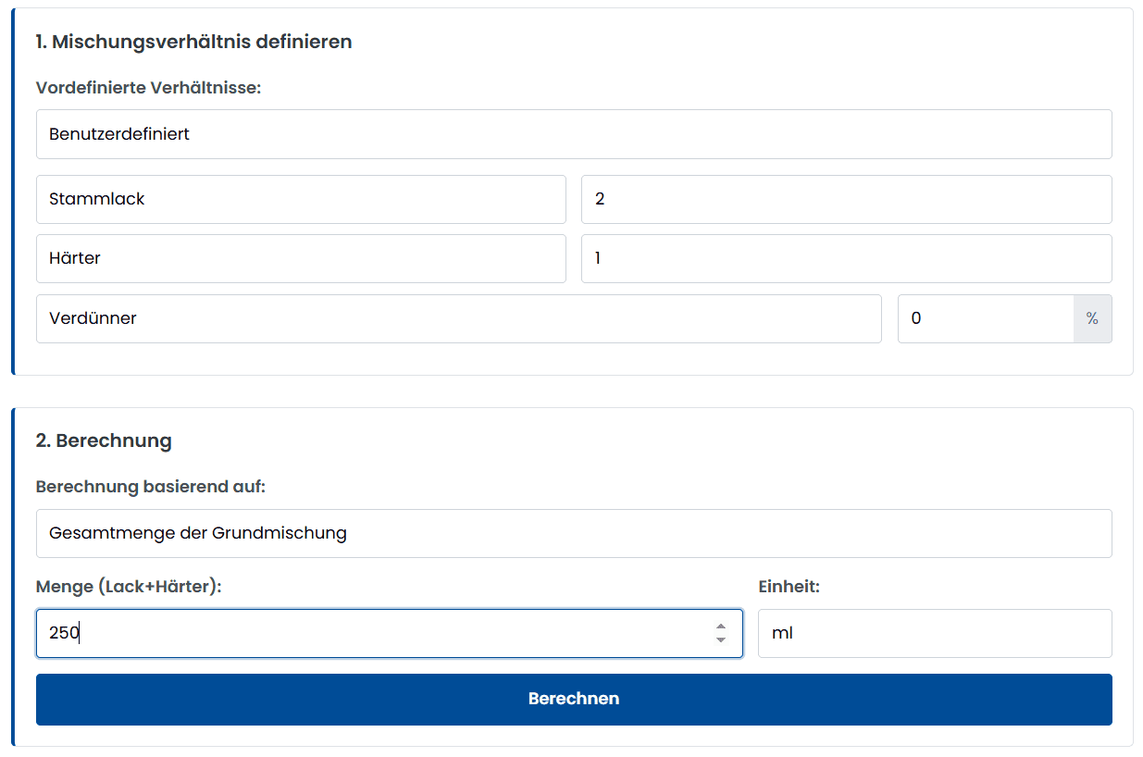Open the Einheit dropdown showing ml
1143x757 pixels.
tap(935, 634)
